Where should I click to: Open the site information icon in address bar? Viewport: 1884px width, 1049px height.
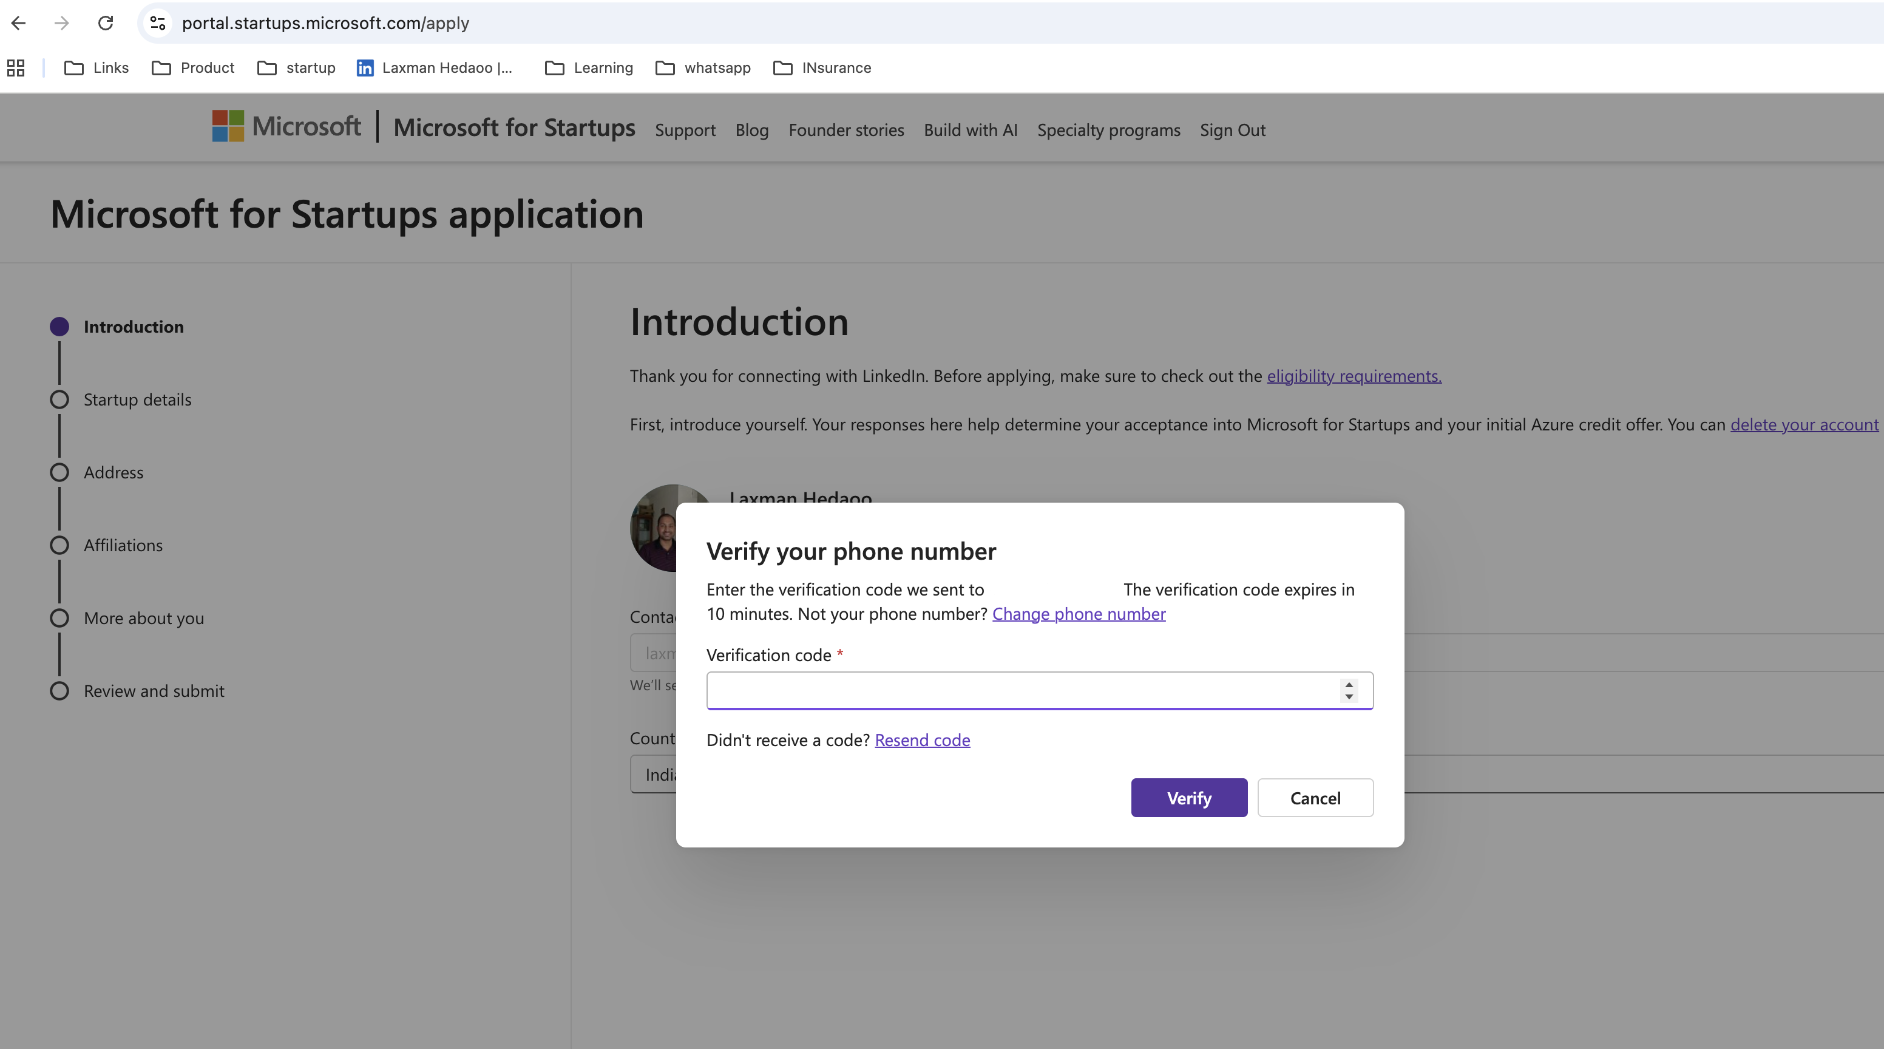(158, 22)
